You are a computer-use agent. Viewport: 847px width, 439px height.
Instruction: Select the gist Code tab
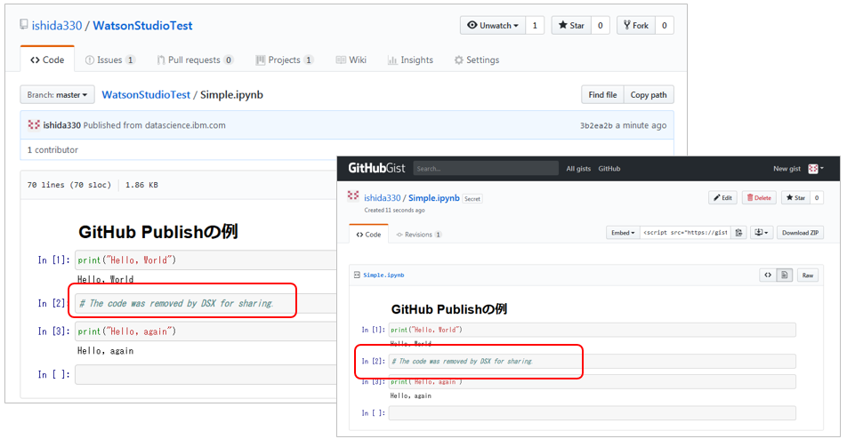(368, 235)
